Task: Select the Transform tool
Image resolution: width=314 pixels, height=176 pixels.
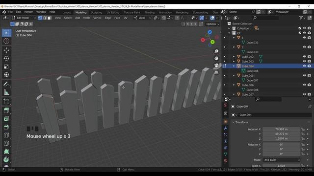Action: [6, 75]
